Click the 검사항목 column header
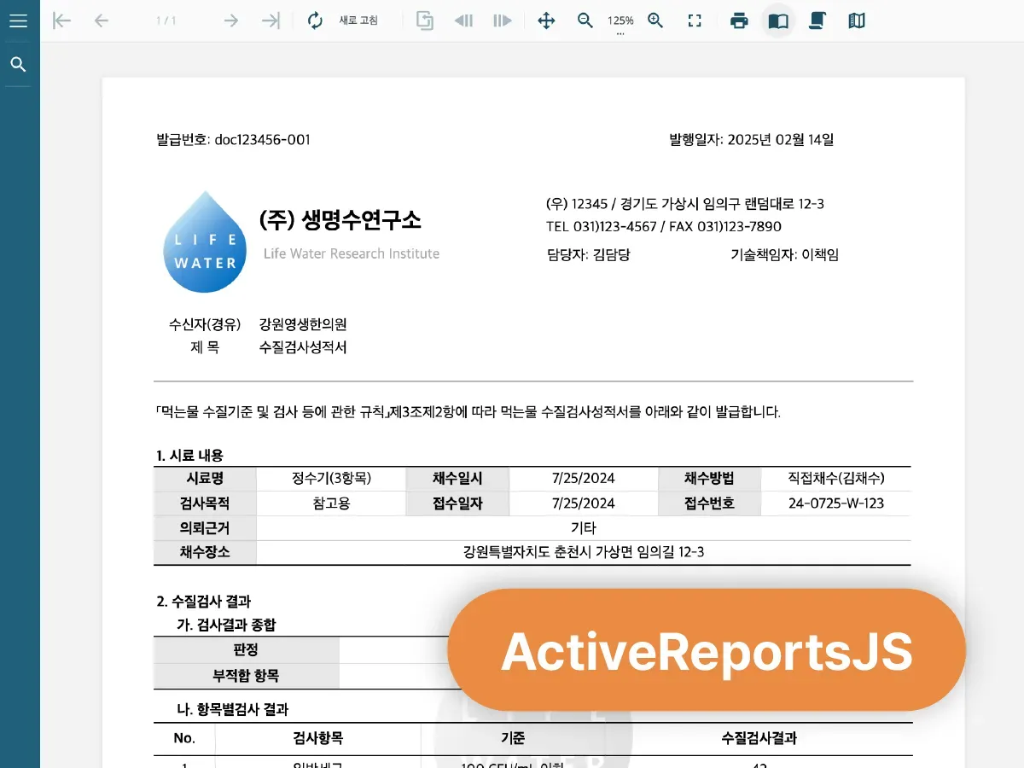 pyautogui.click(x=317, y=739)
